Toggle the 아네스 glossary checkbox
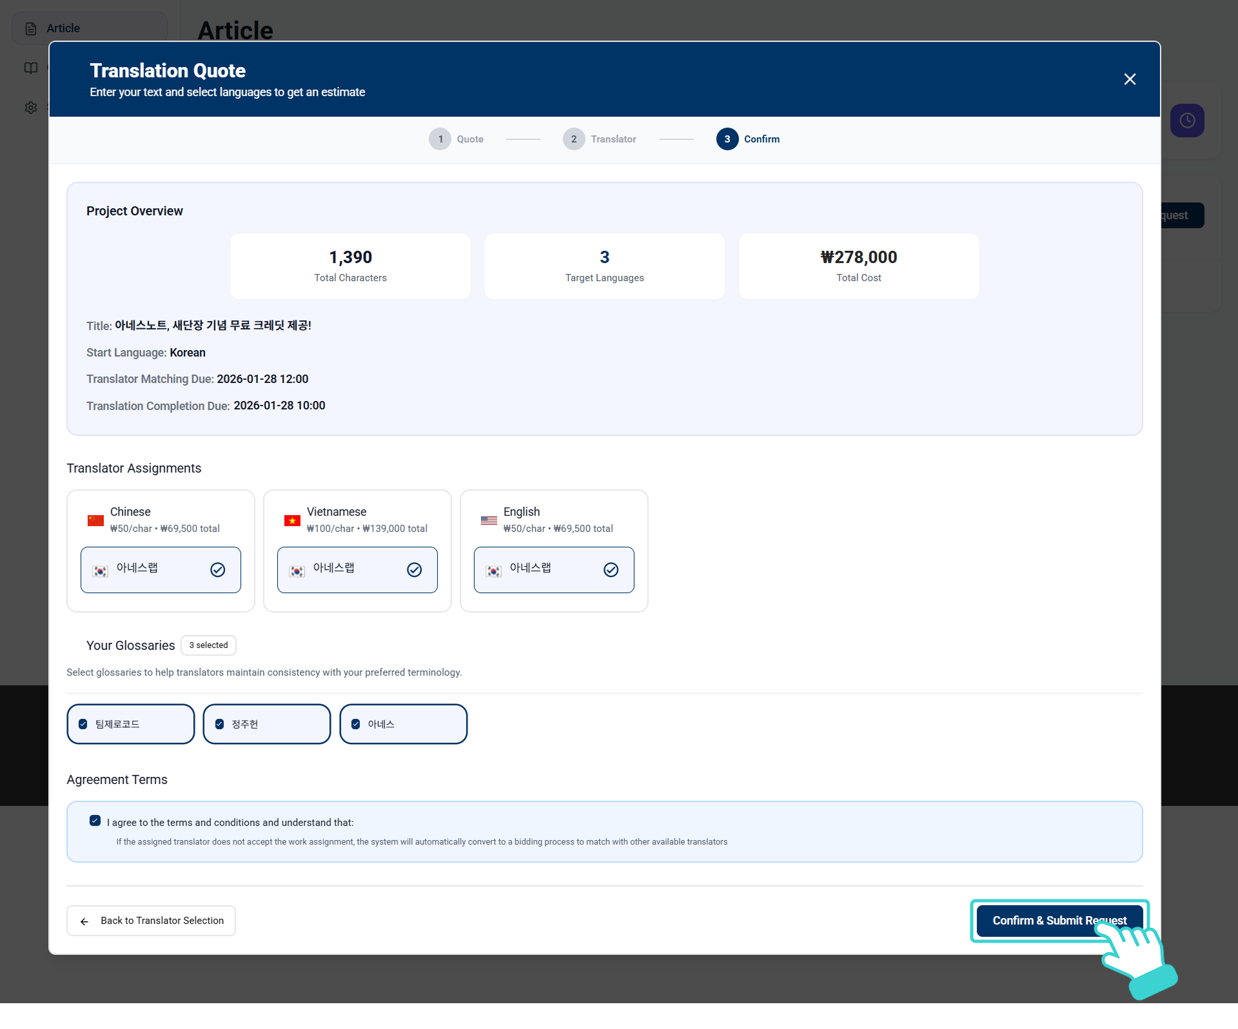1238x1029 pixels. (356, 724)
